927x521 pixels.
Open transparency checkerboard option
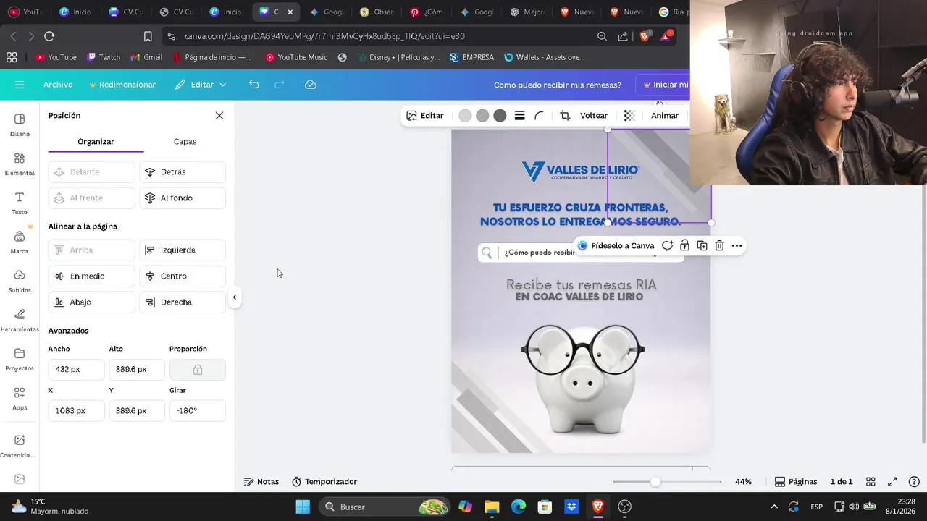pos(629,116)
